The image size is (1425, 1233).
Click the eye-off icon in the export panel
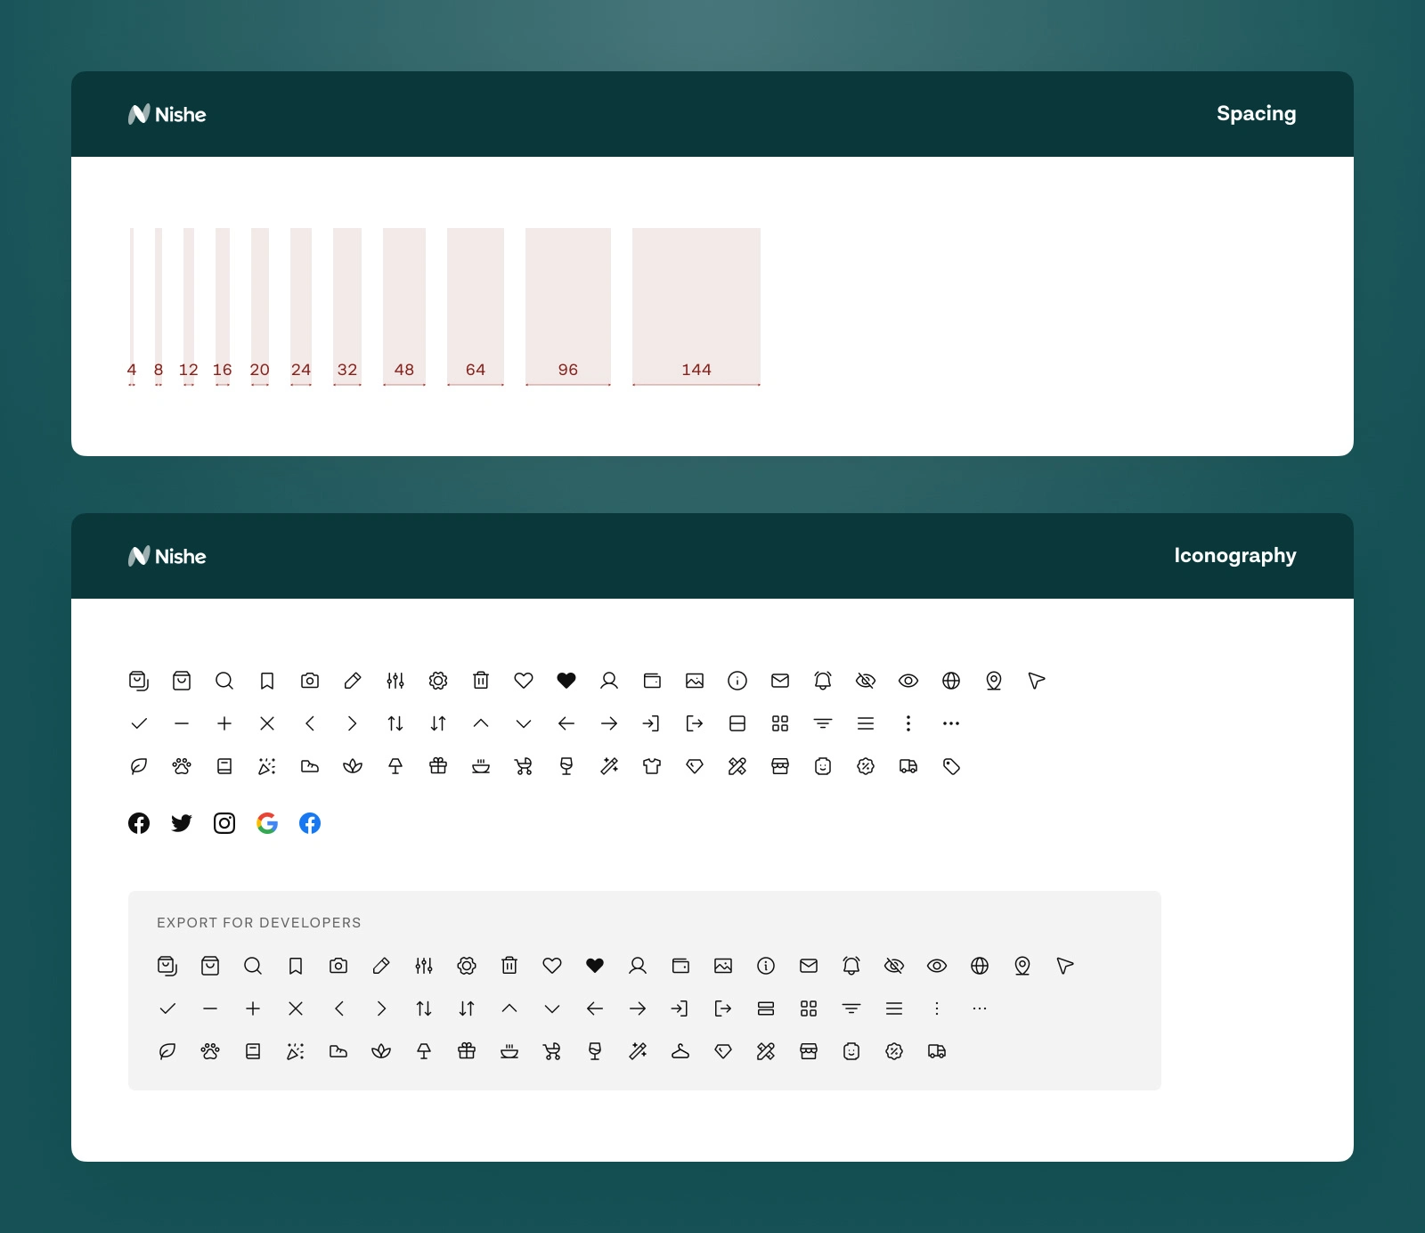pyautogui.click(x=894, y=966)
